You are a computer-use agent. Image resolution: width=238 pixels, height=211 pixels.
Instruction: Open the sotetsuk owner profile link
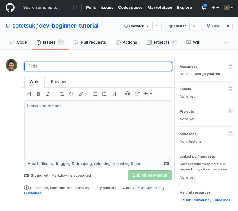(24, 26)
